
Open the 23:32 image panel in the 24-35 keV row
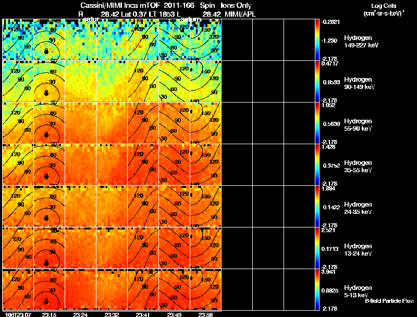click(x=112, y=206)
